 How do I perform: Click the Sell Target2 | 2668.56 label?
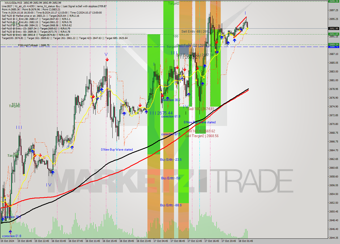click(x=202, y=136)
